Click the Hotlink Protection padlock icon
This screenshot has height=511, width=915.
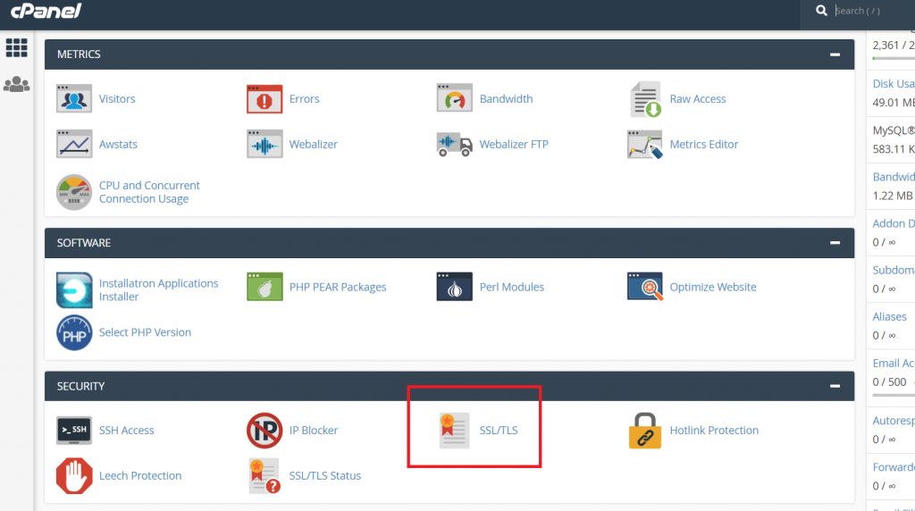[x=645, y=431]
